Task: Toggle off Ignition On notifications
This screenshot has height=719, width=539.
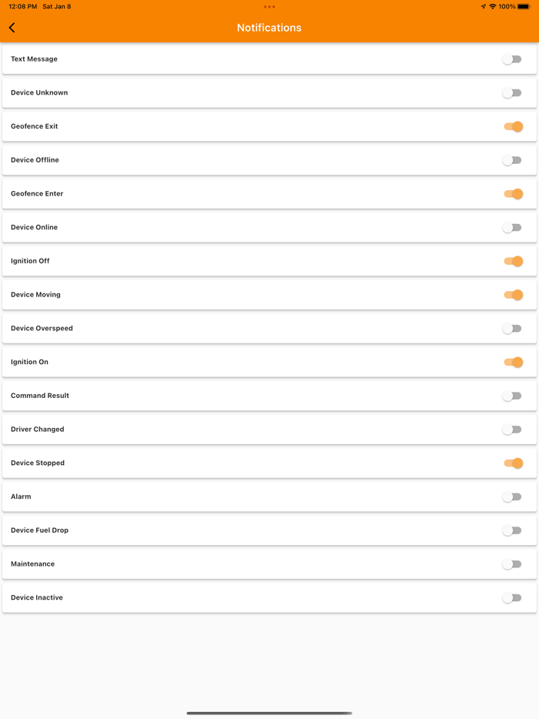Action: [513, 362]
